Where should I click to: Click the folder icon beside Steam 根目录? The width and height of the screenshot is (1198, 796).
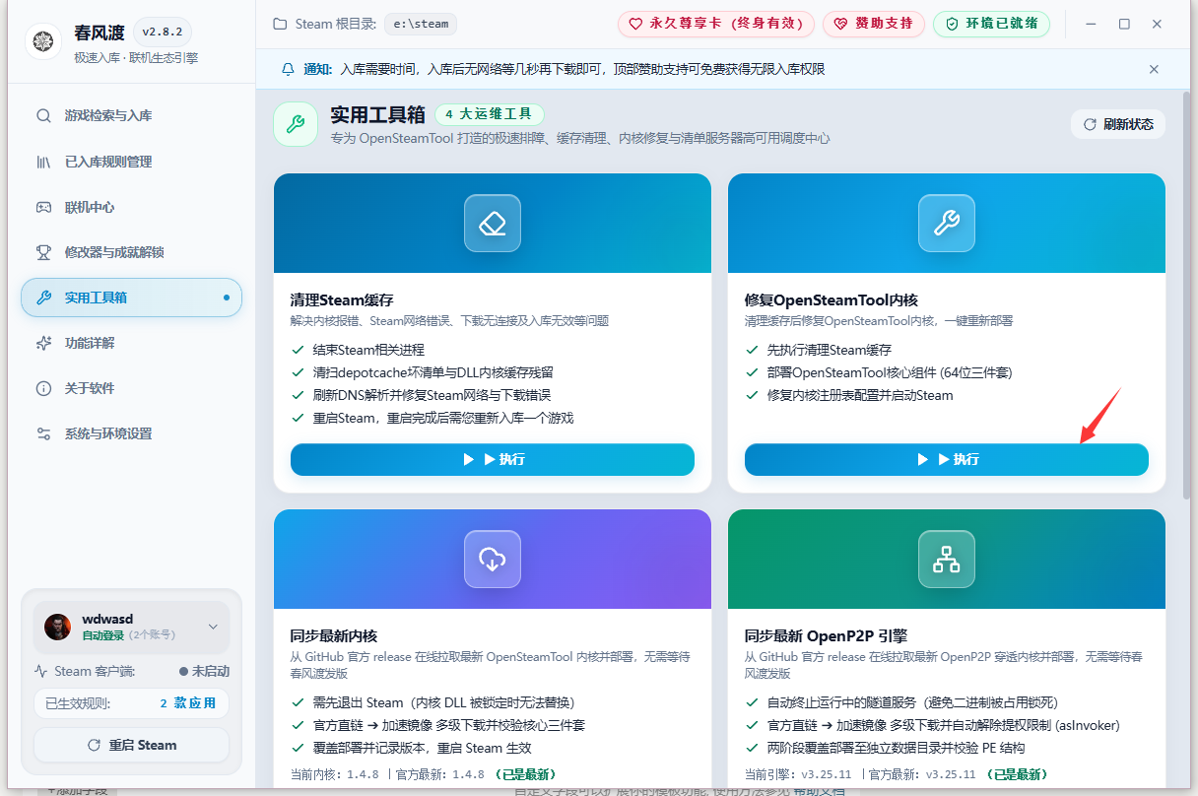(x=280, y=25)
